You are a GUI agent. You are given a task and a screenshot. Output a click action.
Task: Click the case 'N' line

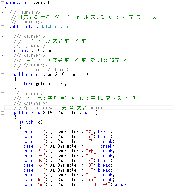pyautogui.click(x=68, y=161)
